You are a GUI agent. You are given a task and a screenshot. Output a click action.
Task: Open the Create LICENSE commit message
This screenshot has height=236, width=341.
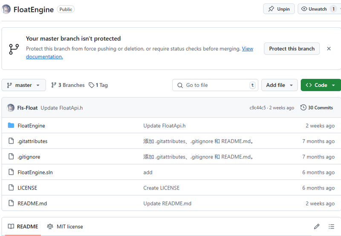click(x=162, y=188)
